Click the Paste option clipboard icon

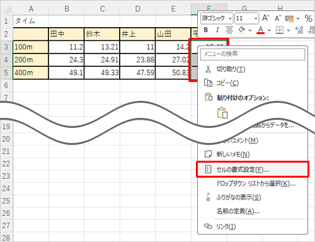(222, 113)
